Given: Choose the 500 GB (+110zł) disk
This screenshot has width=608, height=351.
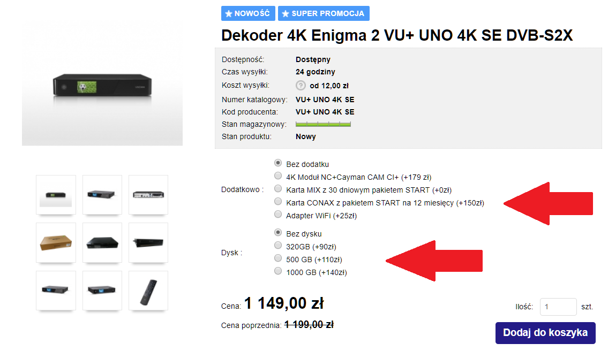Looking at the screenshot, I should (278, 258).
